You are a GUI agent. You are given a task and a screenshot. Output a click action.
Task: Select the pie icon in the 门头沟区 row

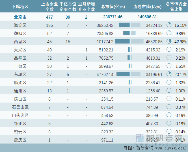pyautogui.click(x=169, y=115)
